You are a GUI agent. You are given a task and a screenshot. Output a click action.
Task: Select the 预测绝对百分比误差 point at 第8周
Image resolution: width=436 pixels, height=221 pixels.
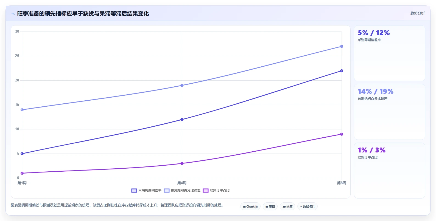(342, 46)
